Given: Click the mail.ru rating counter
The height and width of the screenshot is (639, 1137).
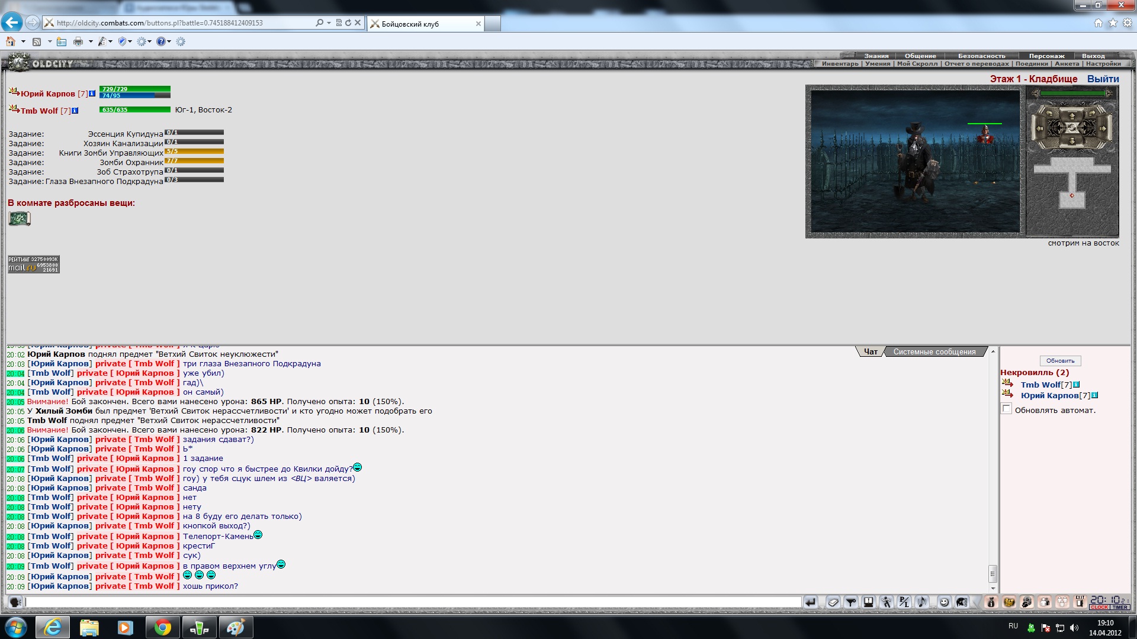Looking at the screenshot, I should point(33,264).
